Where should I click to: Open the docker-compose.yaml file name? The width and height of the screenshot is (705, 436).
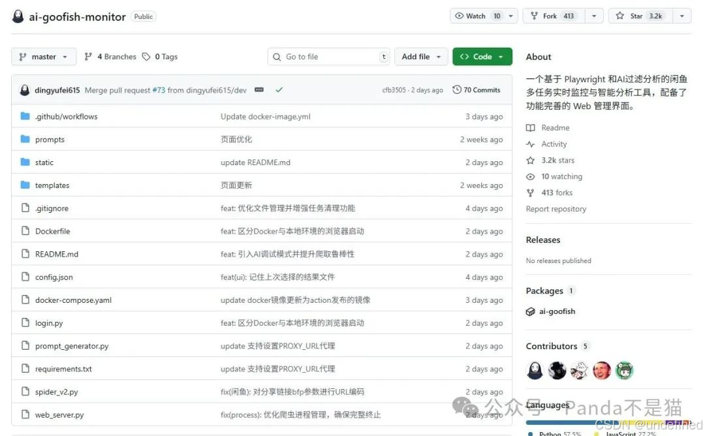[73, 300]
